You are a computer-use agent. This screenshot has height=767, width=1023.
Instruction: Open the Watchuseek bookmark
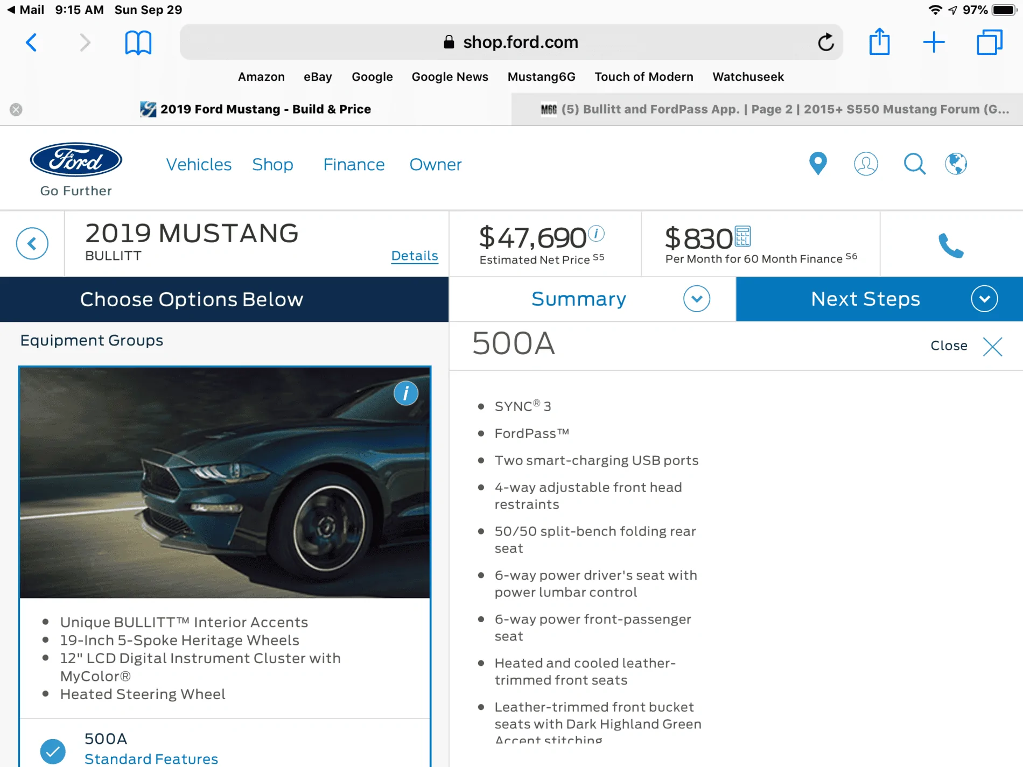point(748,77)
